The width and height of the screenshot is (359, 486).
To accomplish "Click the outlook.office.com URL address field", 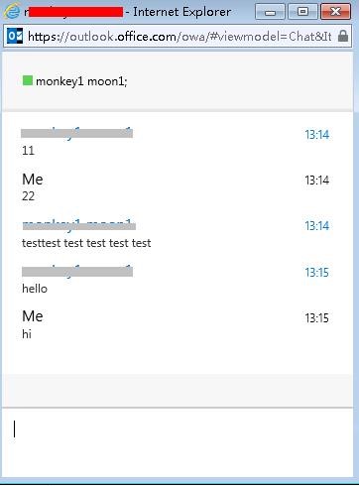I will (x=179, y=36).
